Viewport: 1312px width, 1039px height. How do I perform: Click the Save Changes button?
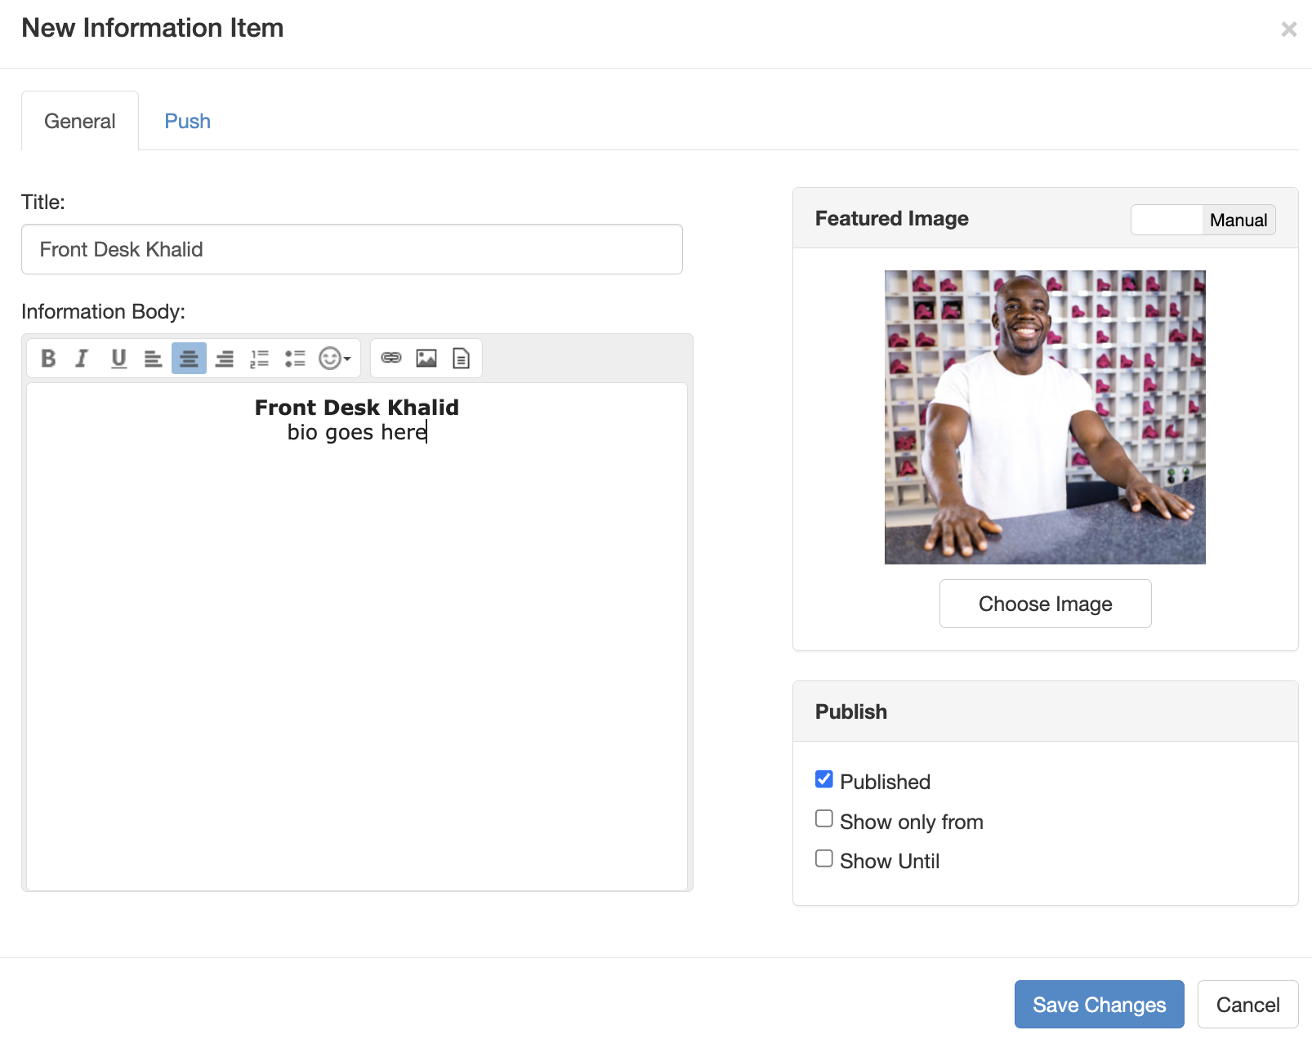coord(1099,1004)
